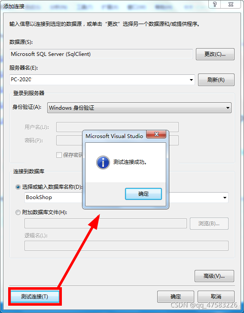Toggle the 保存密码 checkbox
The height and width of the screenshot is (313, 244).
pyautogui.click(x=59, y=155)
